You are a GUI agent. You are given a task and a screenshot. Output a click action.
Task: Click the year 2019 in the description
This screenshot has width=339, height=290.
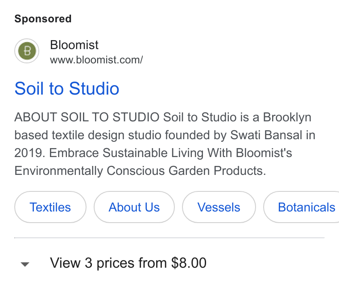[x=29, y=153]
